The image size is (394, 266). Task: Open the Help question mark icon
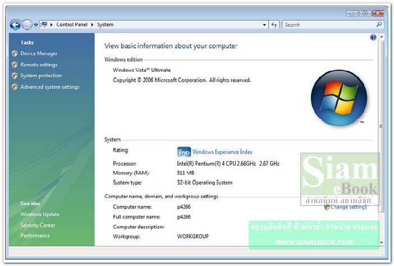pos(373,37)
